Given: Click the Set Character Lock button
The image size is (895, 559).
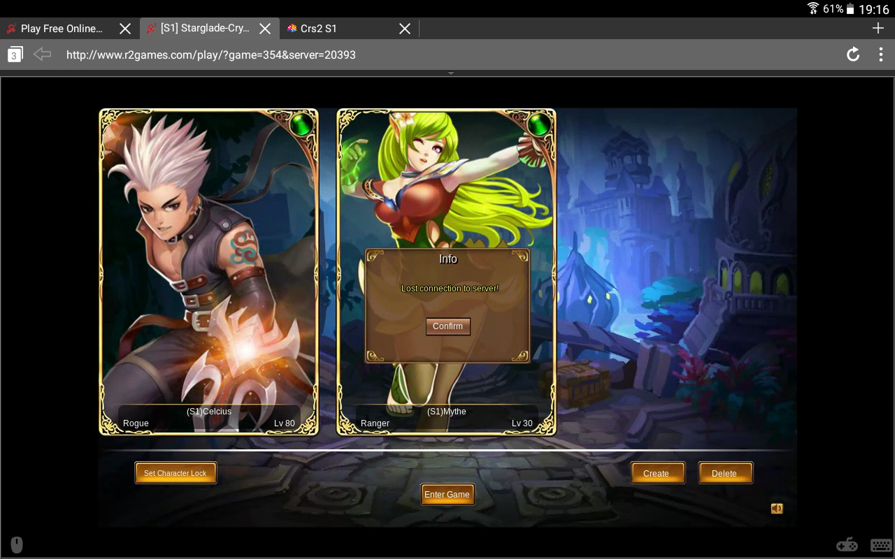Looking at the screenshot, I should (x=176, y=473).
